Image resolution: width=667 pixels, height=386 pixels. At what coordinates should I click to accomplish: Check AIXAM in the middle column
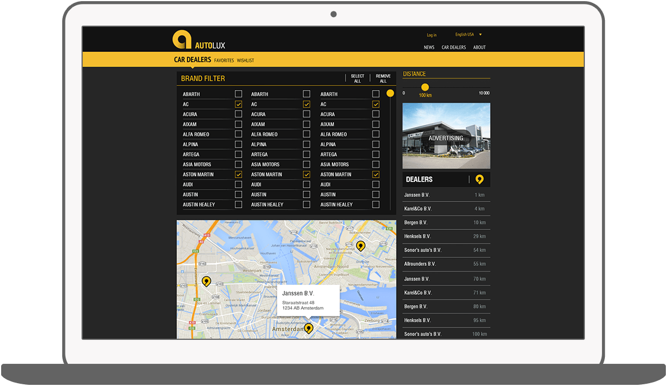point(306,124)
